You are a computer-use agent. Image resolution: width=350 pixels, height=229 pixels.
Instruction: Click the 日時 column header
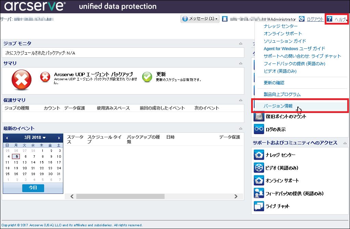tap(170, 137)
